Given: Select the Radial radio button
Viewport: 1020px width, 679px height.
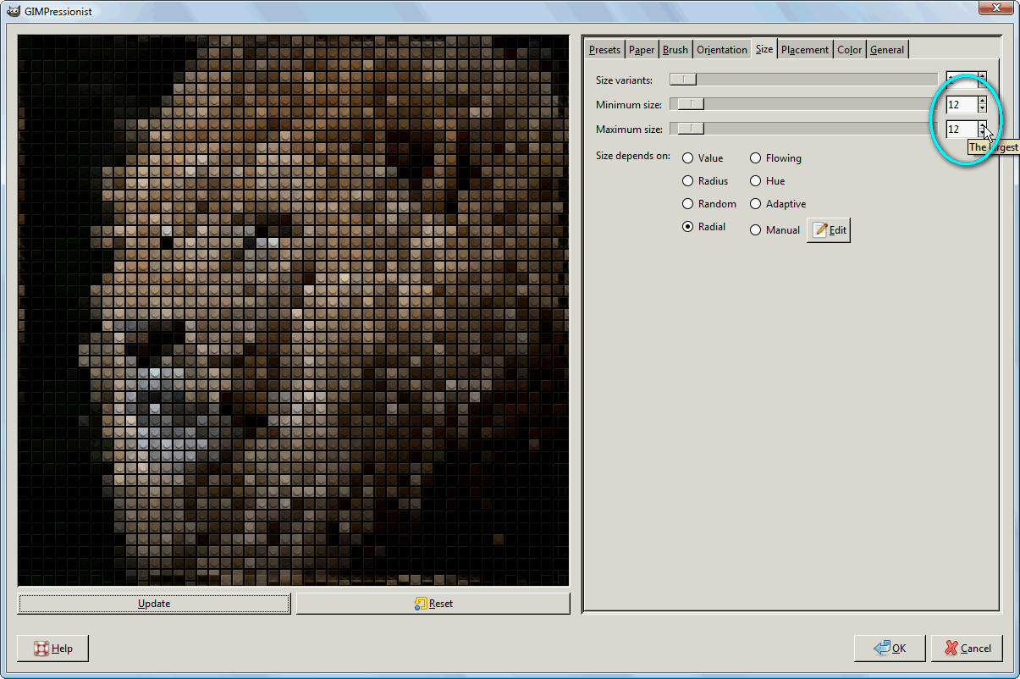Looking at the screenshot, I should click(703, 227).
